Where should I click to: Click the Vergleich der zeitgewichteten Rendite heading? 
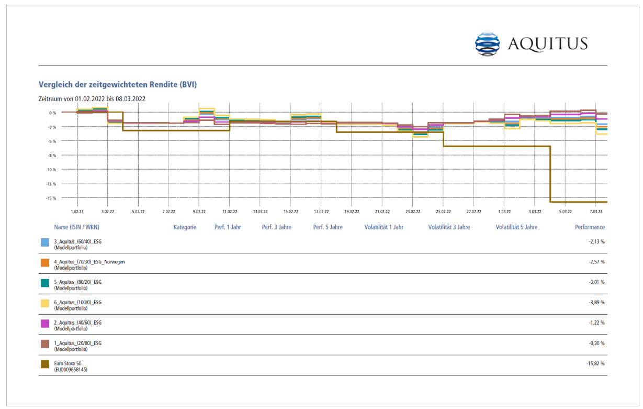coord(117,84)
